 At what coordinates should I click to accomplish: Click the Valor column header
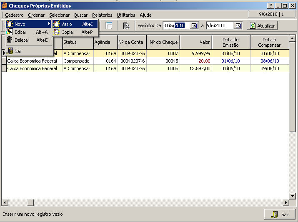pos(196,42)
